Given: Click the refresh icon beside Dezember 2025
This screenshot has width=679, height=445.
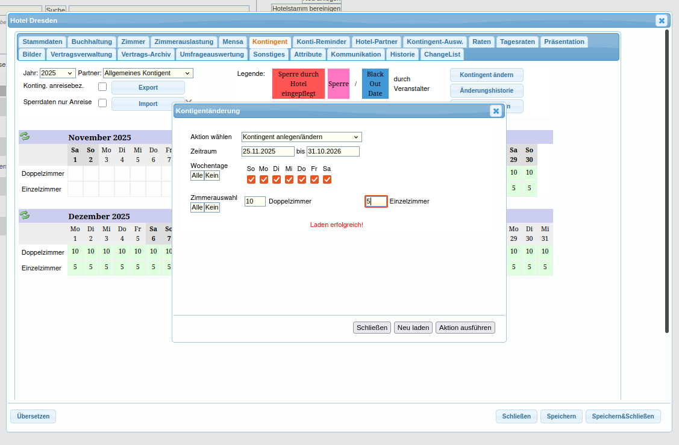Looking at the screenshot, I should 25,215.
